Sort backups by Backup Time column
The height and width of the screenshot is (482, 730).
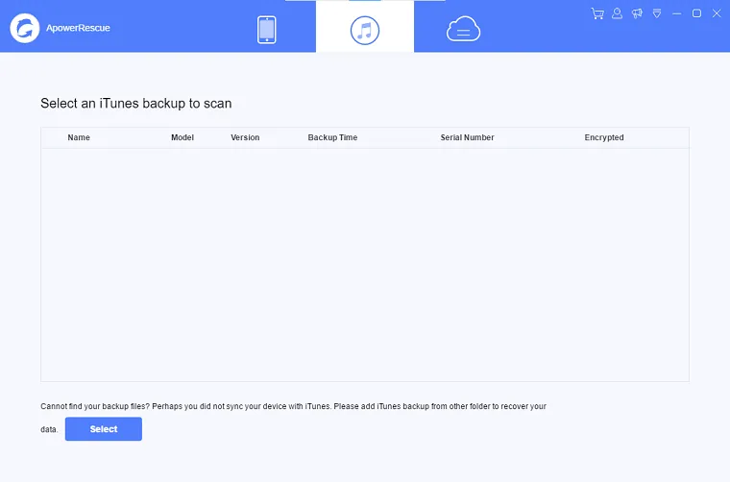(x=332, y=137)
